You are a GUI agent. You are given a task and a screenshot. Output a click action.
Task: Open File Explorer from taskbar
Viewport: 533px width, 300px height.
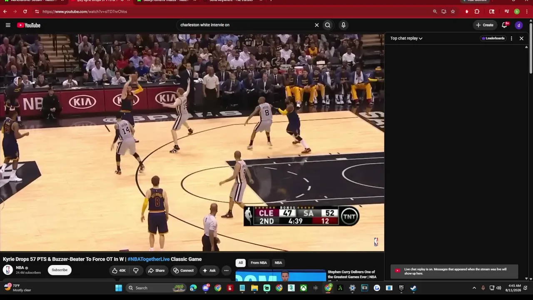point(254,288)
